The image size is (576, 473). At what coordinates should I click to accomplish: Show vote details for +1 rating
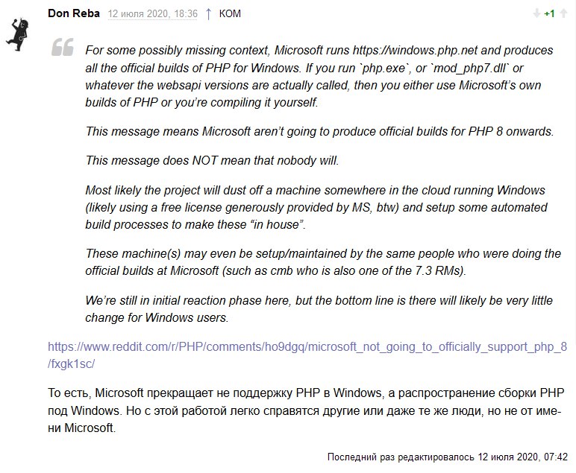pos(550,13)
